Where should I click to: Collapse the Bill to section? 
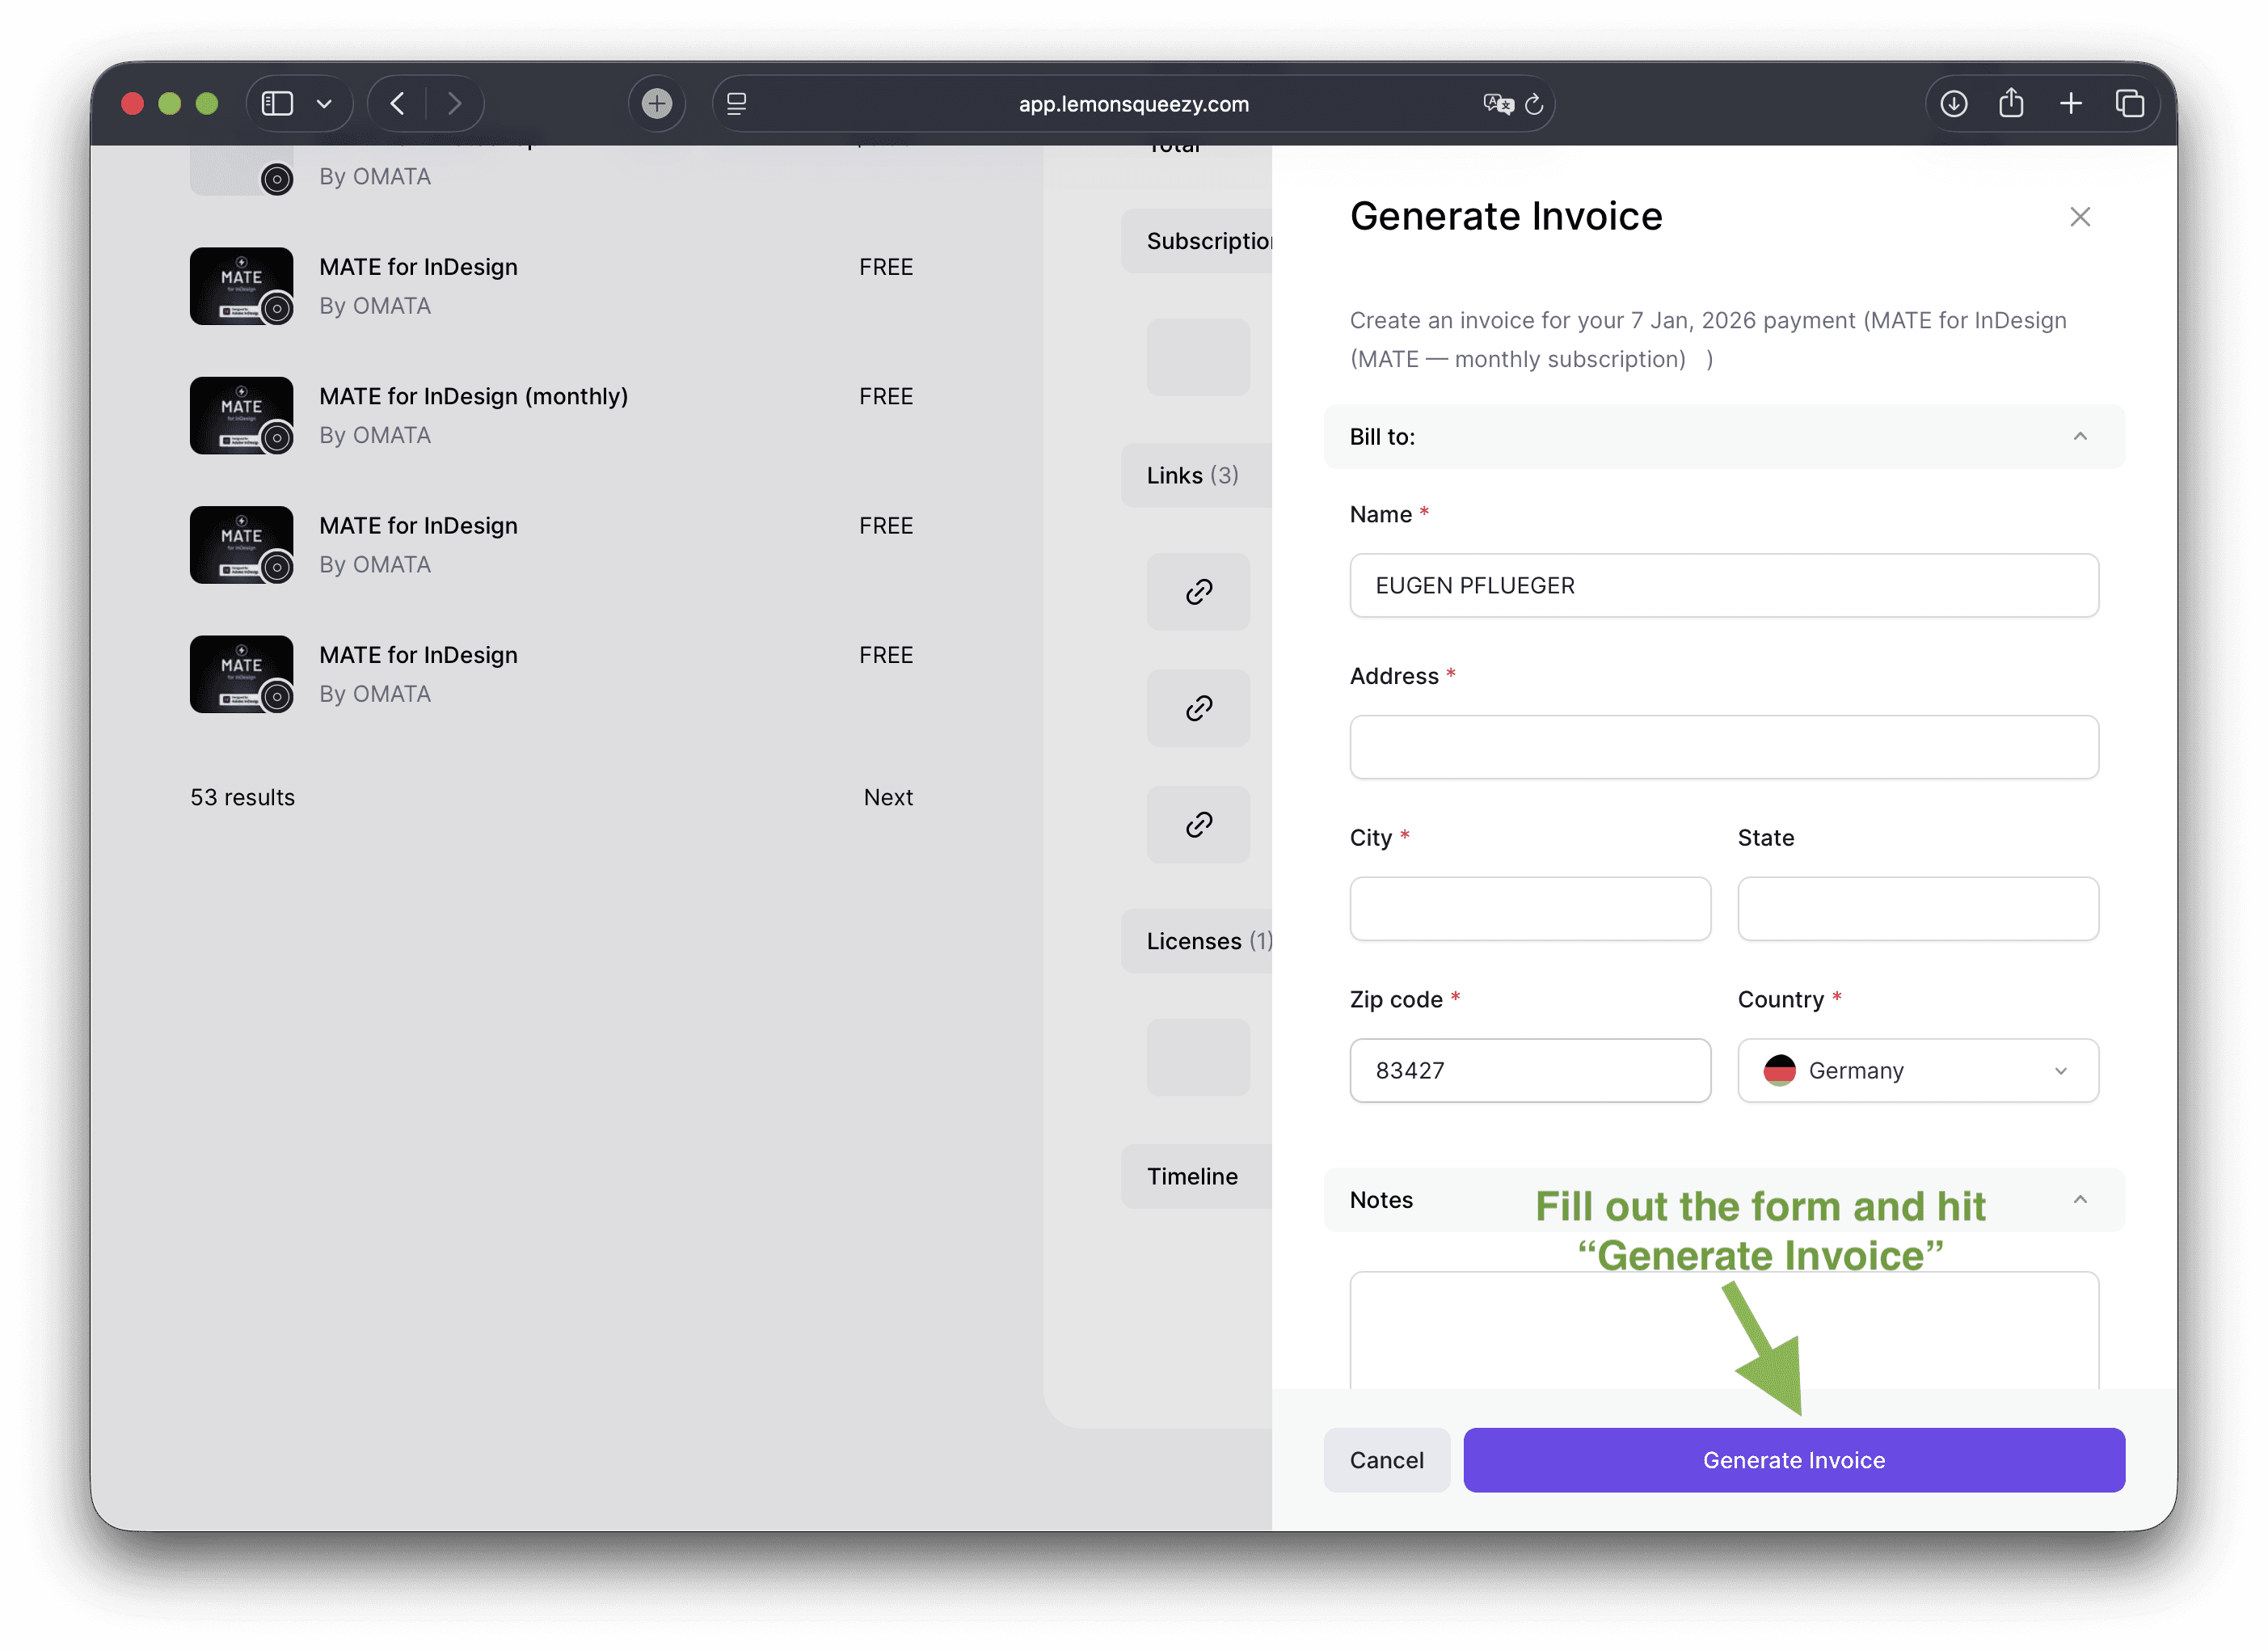(2080, 437)
